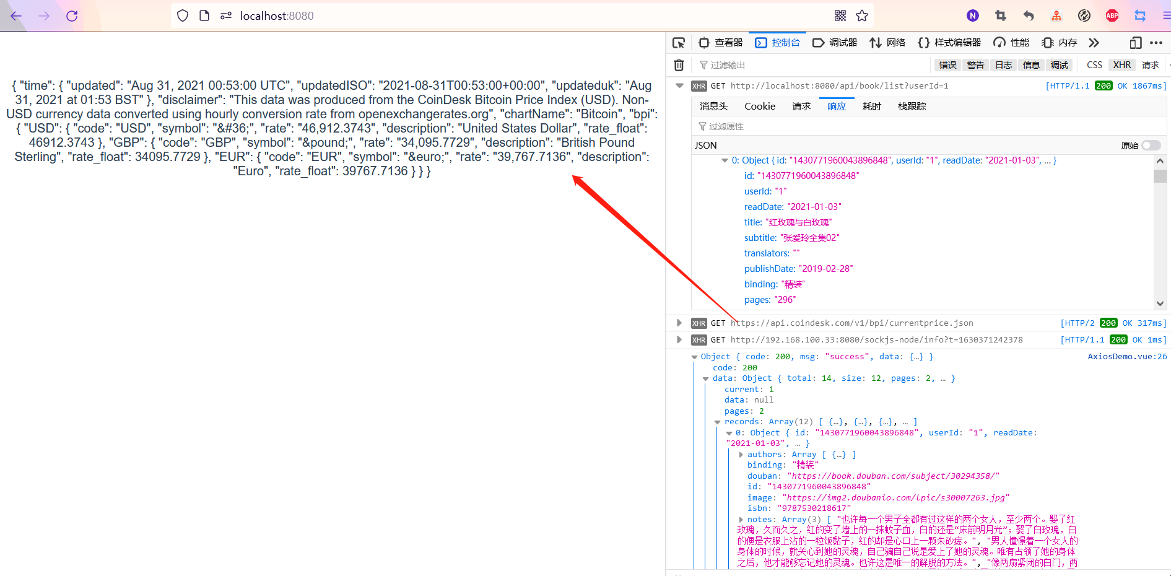This screenshot has height=576, width=1171.
Task: Go back to the previous page
Action: 16,16
